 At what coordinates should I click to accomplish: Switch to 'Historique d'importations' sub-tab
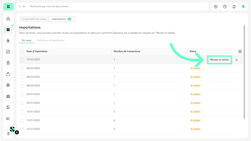pyautogui.click(x=51, y=40)
